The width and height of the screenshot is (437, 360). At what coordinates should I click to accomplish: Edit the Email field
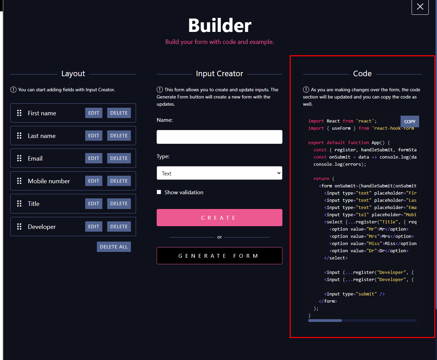click(x=94, y=158)
